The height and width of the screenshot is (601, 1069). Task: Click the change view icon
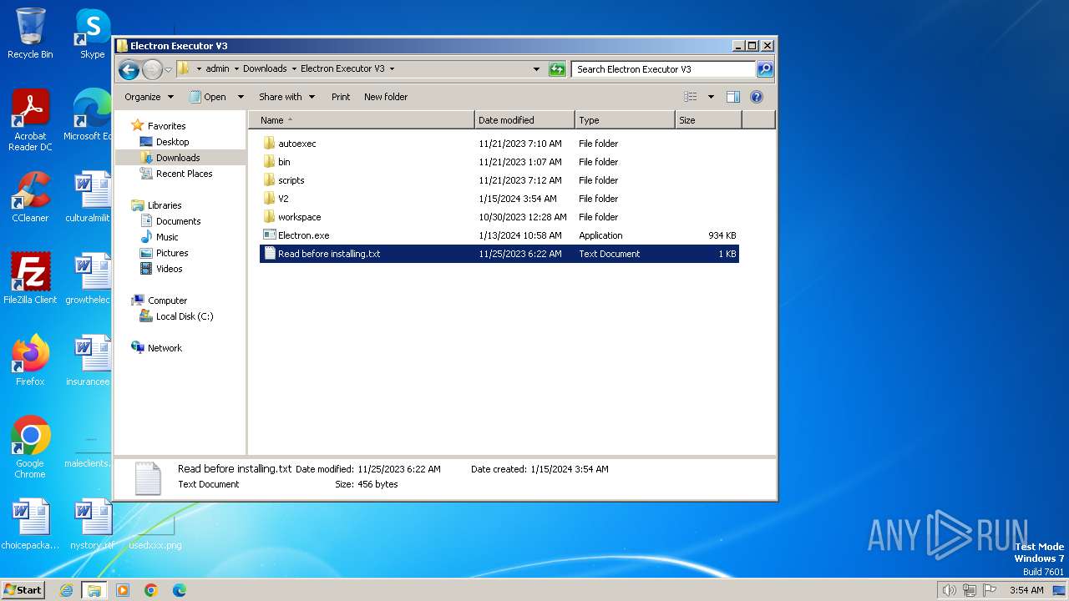pos(690,97)
